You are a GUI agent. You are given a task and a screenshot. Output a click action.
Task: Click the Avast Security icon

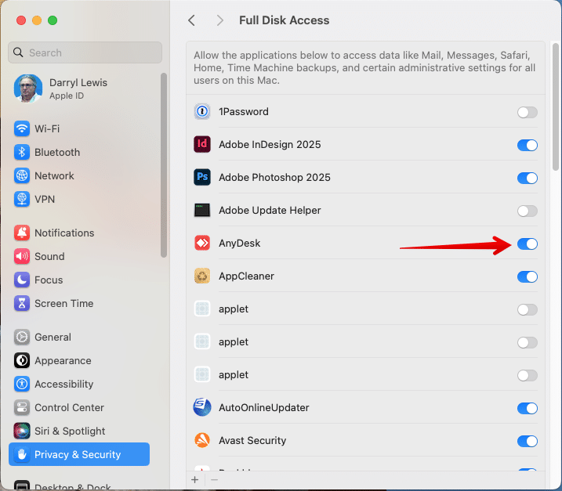point(202,441)
